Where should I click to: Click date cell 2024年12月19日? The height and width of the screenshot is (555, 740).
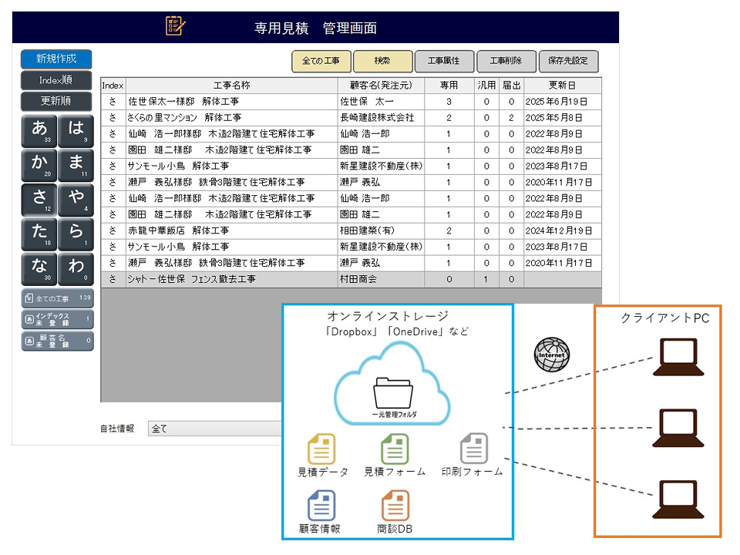[562, 230]
